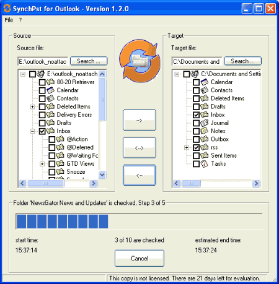Uncheck the Inbox checkbox in Source tree
The height and width of the screenshot is (284, 279).
click(42, 131)
